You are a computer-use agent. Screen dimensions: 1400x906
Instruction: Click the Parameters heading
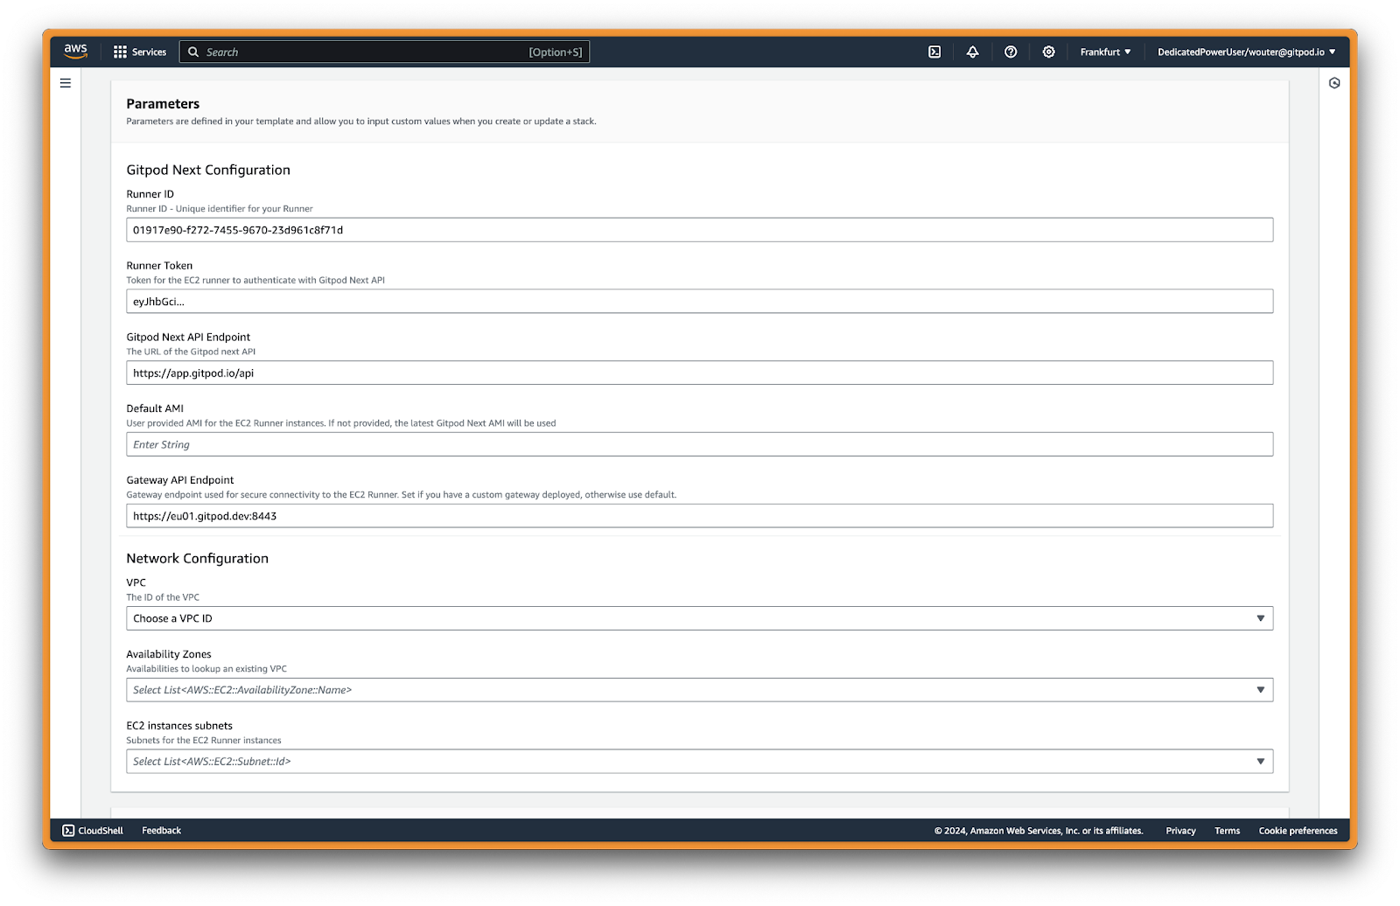(163, 104)
